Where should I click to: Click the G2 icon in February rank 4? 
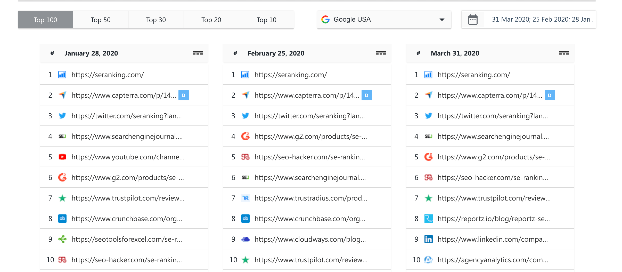click(245, 136)
